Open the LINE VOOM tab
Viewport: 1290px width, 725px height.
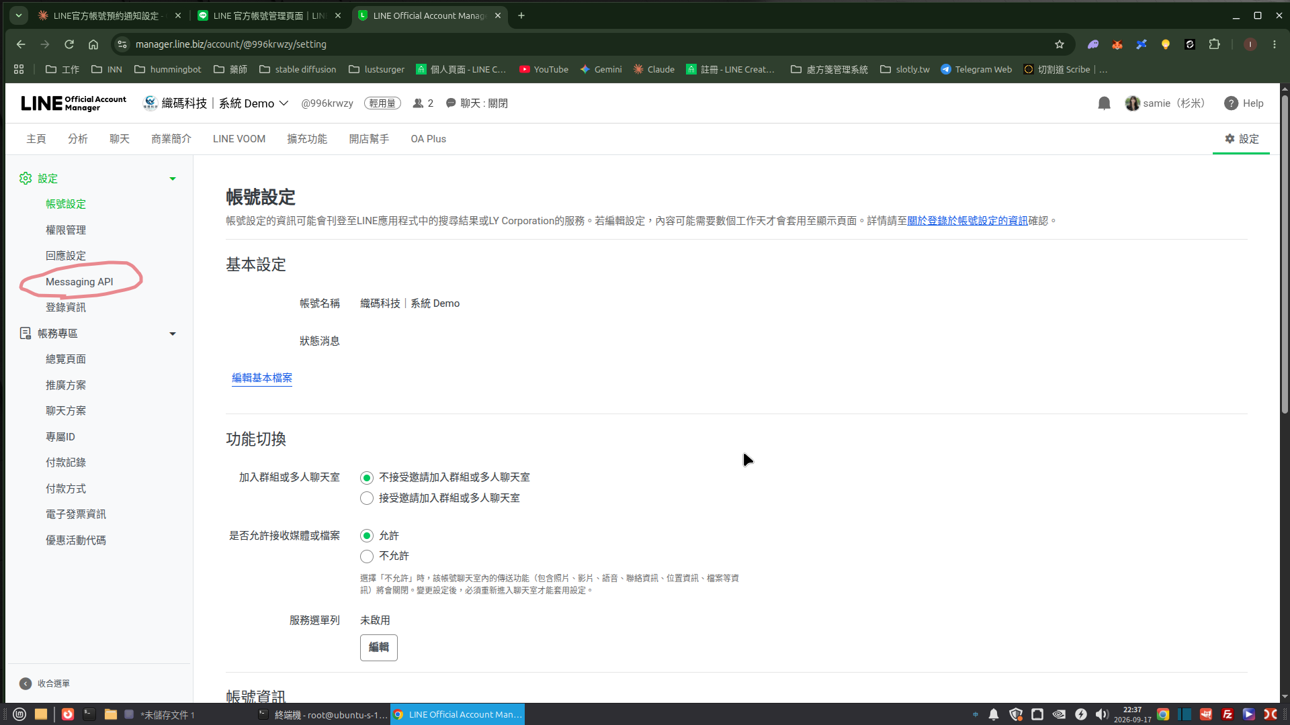(239, 139)
